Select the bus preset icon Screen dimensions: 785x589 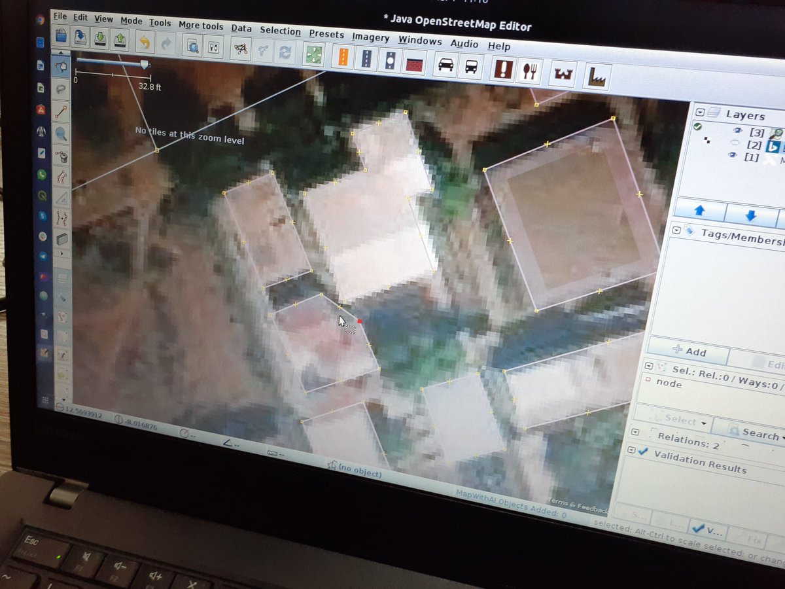click(x=470, y=66)
